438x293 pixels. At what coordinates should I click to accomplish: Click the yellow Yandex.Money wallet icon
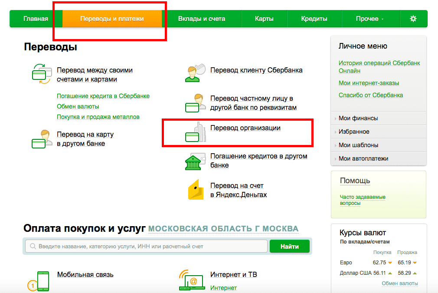click(x=196, y=190)
